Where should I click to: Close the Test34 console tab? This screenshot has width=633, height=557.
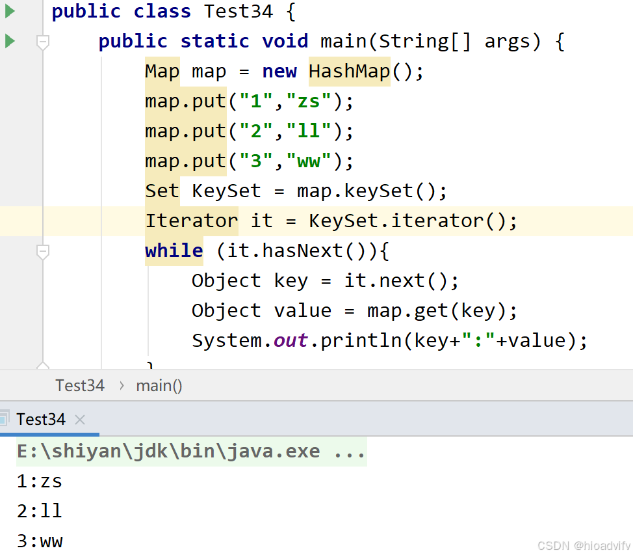(79, 420)
